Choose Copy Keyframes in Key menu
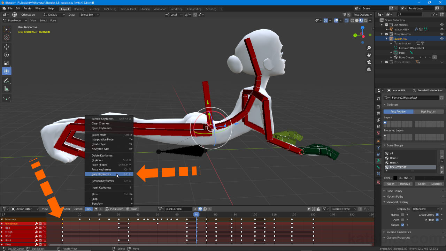 point(109,174)
